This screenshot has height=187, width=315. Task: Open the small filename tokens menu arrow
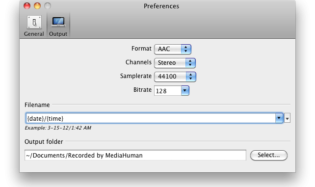287,118
